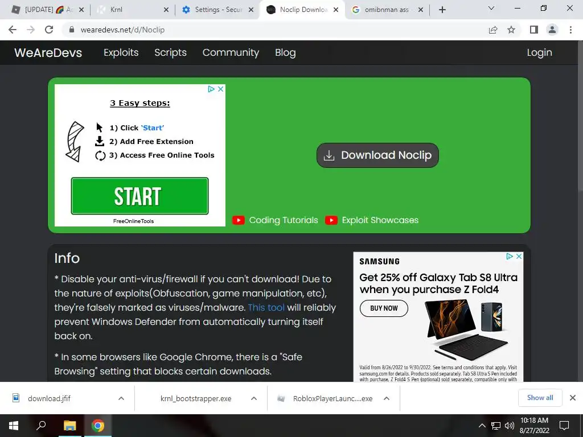Open the Scripts menu item
The width and height of the screenshot is (583, 437).
tap(170, 52)
